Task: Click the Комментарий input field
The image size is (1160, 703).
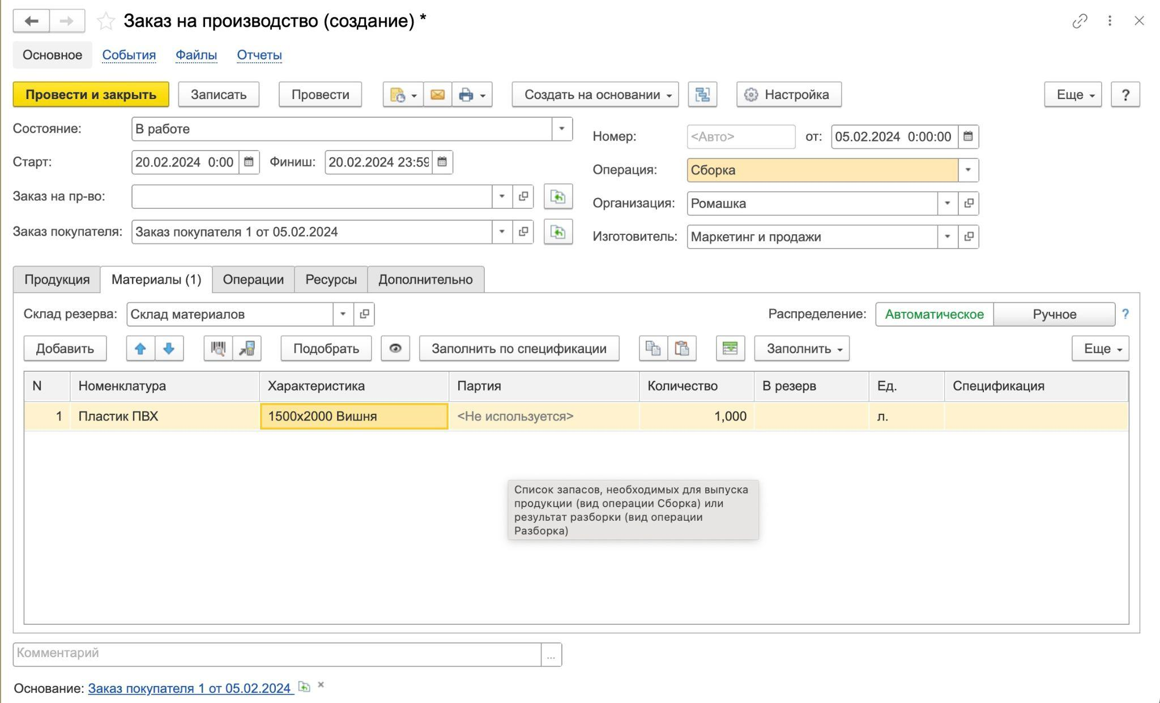Action: pos(277,654)
